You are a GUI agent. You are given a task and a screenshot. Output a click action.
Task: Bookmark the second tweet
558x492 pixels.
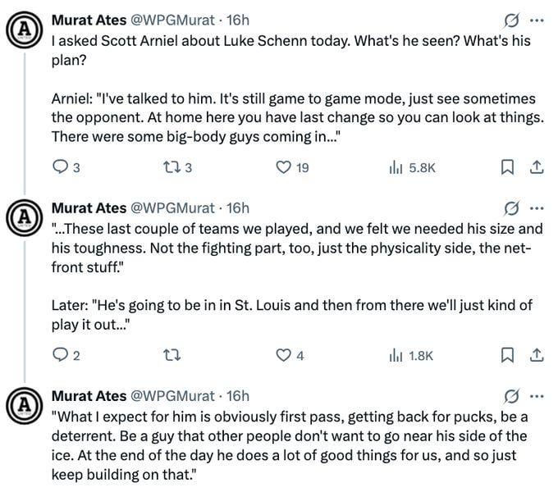coord(506,355)
